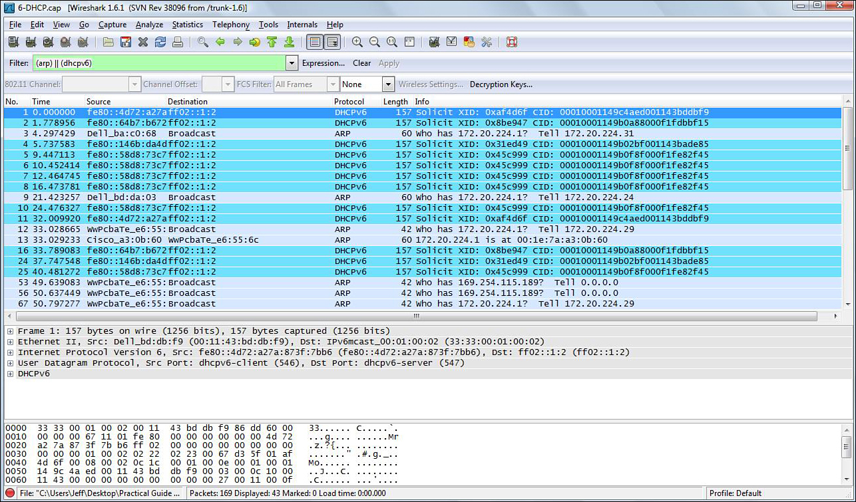
Task: Select packet 13 ARP reply row
Action: point(423,240)
